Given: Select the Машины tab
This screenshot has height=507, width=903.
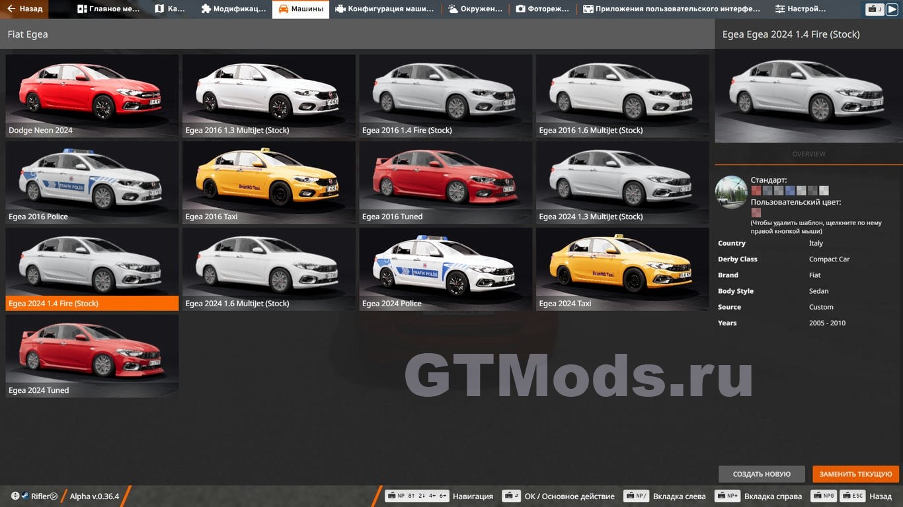Looking at the screenshot, I should (301, 9).
